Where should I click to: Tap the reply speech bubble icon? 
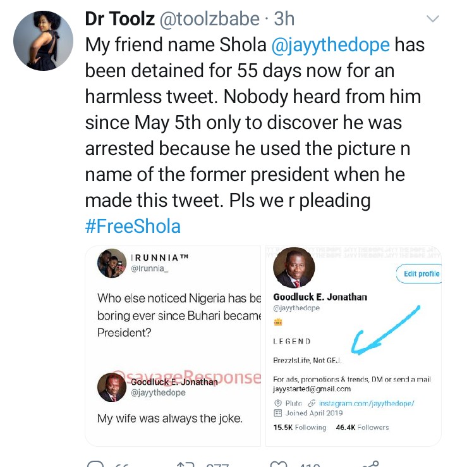coord(95,464)
